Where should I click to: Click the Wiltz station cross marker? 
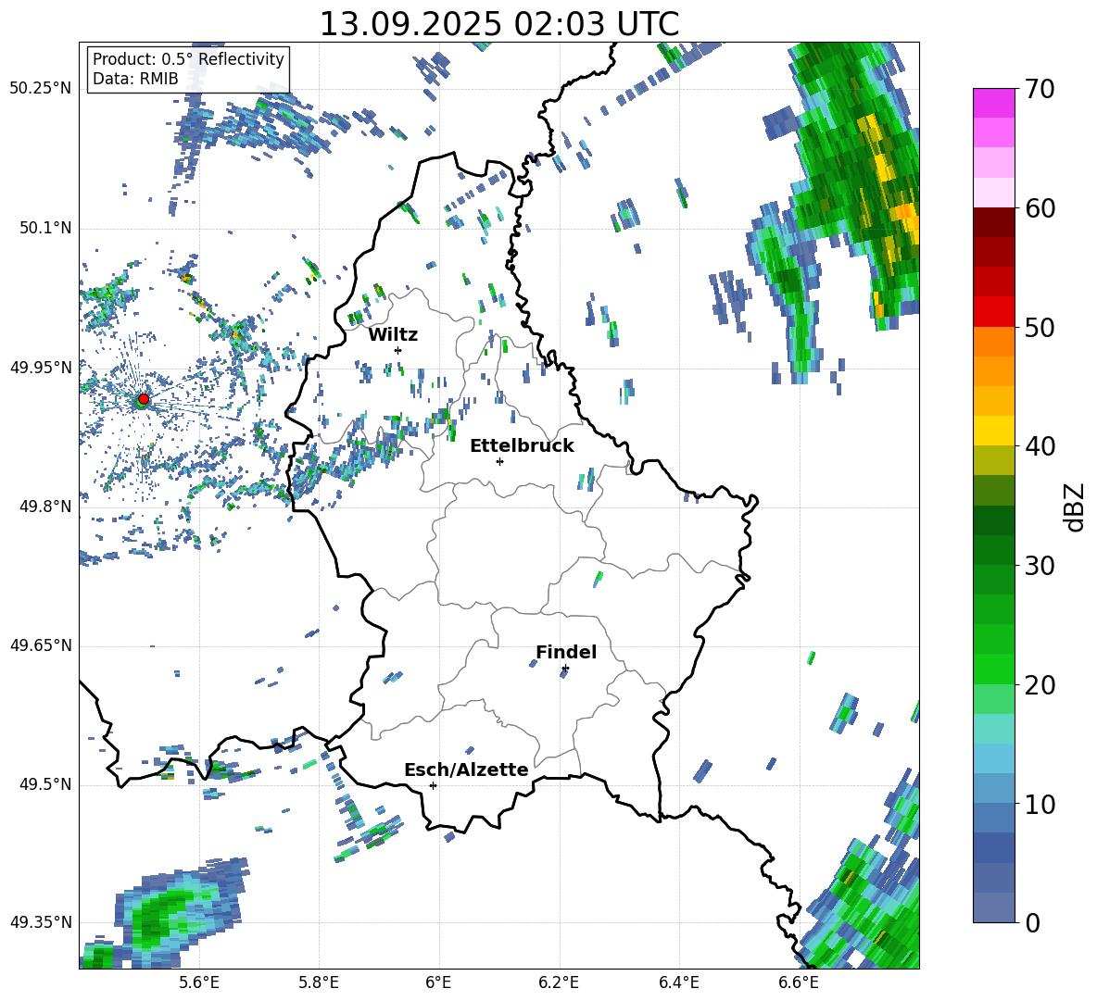pyautogui.click(x=398, y=350)
